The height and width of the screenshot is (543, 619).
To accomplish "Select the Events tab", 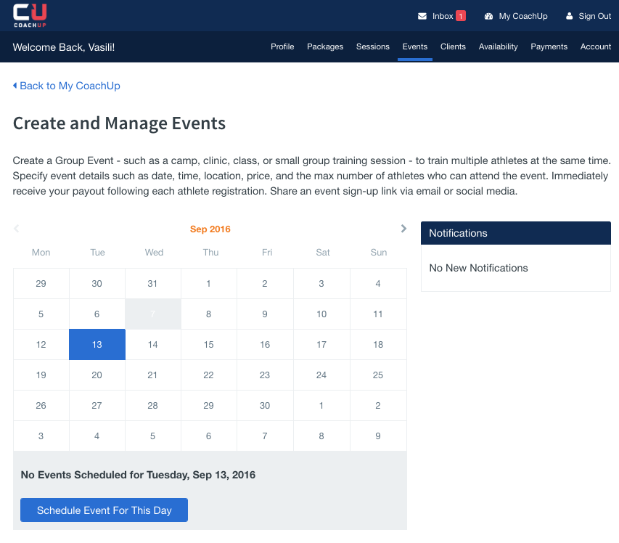I will tap(414, 46).
